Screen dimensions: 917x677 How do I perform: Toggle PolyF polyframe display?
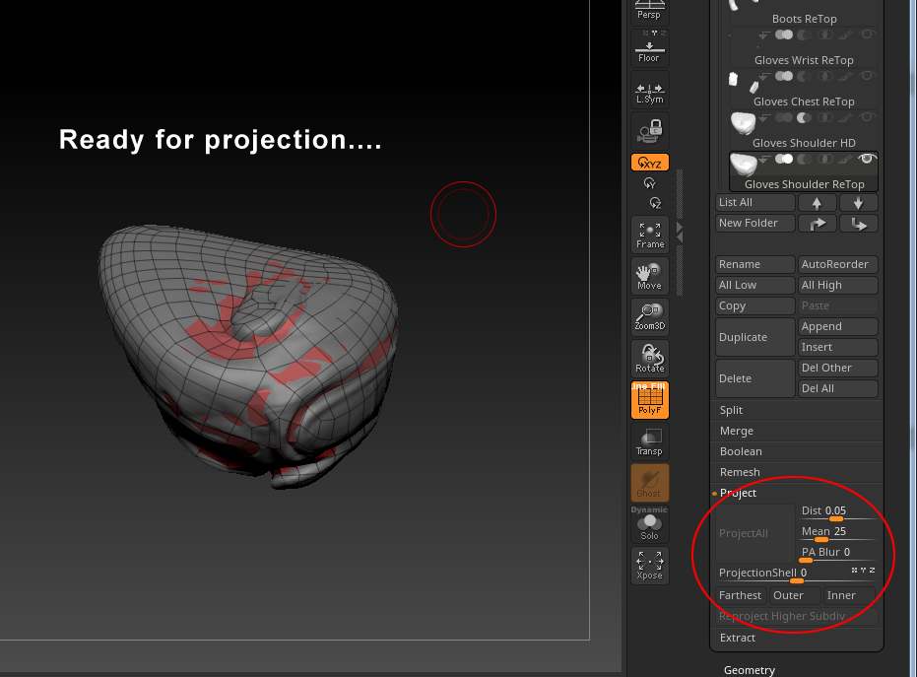click(x=650, y=400)
